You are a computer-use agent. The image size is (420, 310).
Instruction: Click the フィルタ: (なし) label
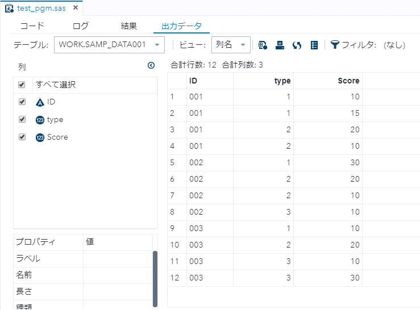click(373, 45)
